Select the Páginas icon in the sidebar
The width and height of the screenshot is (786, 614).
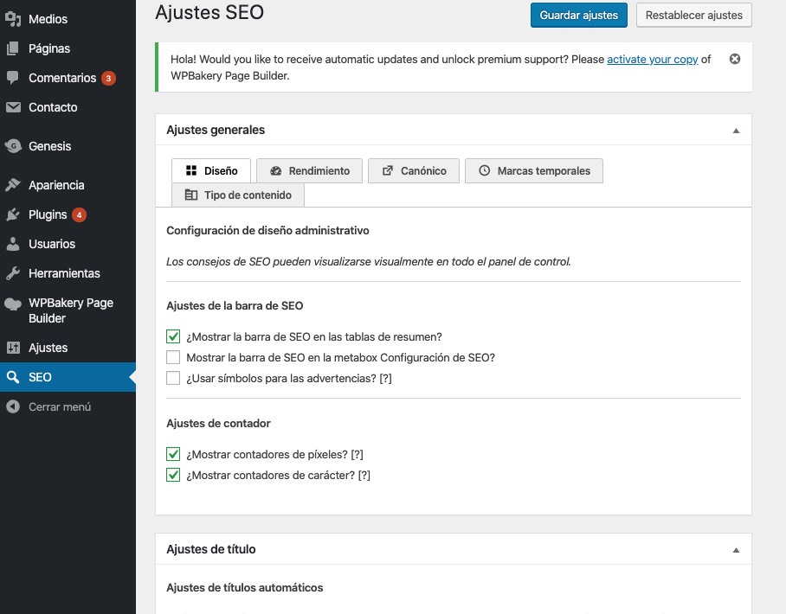(13, 48)
